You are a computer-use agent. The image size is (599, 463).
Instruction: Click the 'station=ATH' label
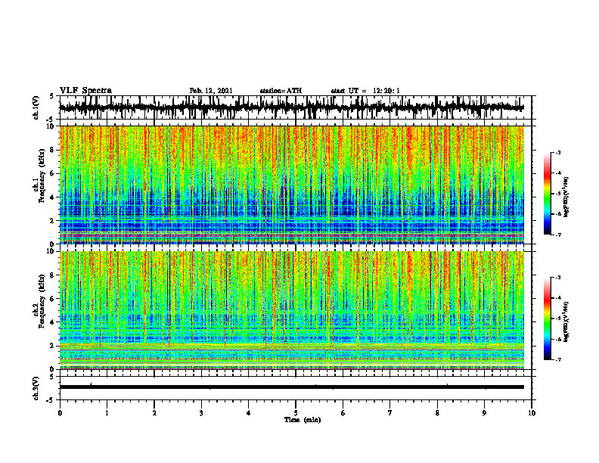coord(281,91)
